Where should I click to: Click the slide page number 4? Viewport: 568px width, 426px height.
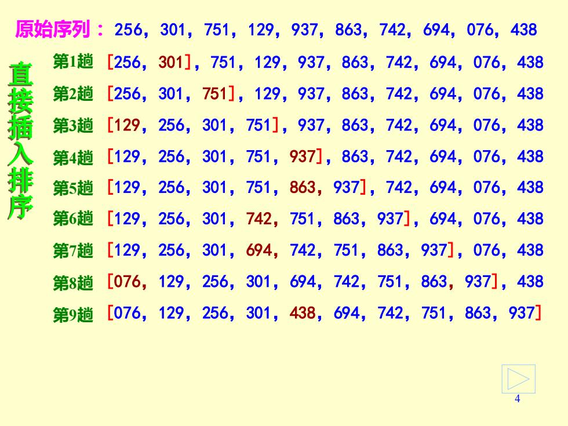(517, 399)
